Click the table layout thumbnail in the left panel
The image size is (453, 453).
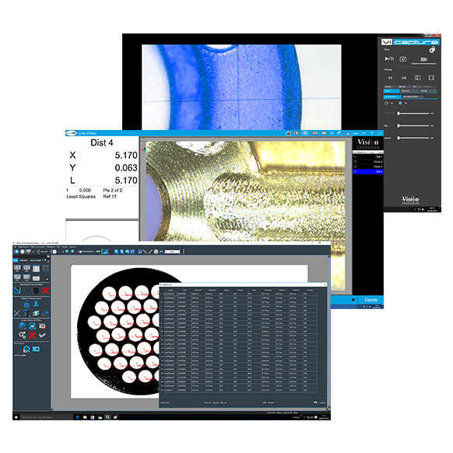[x=36, y=269]
